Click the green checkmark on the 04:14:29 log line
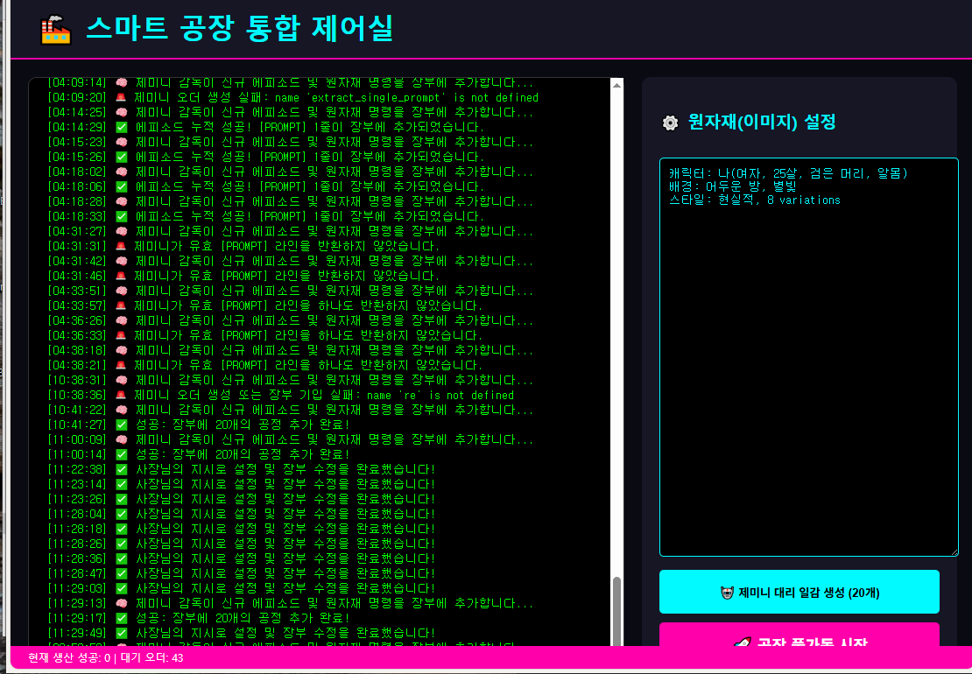 tap(122, 127)
